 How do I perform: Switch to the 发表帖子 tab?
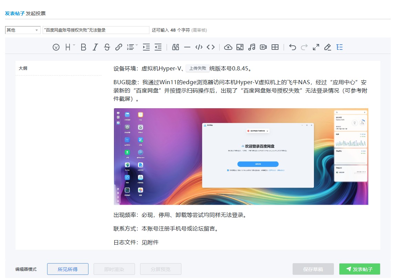coord(15,13)
